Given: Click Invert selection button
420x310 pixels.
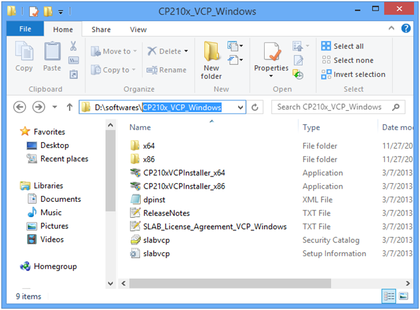Looking at the screenshot, I should (353, 74).
